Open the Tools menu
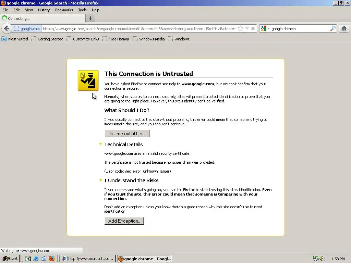This screenshot has width=351, height=263. (x=82, y=10)
